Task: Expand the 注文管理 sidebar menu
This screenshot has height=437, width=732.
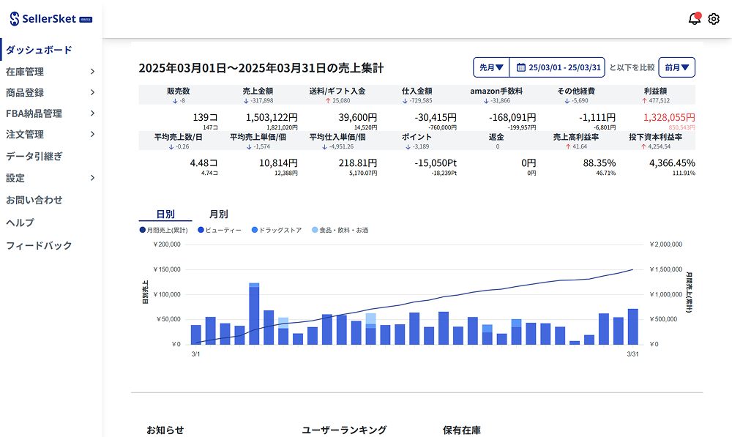Action: (x=50, y=134)
